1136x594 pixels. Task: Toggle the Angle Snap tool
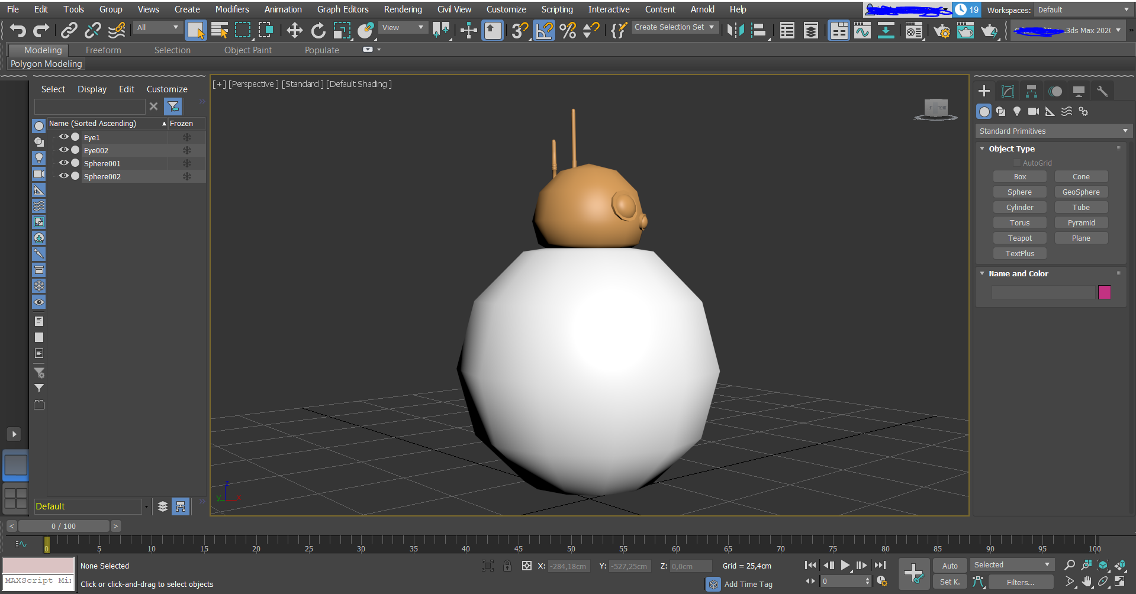tap(544, 30)
